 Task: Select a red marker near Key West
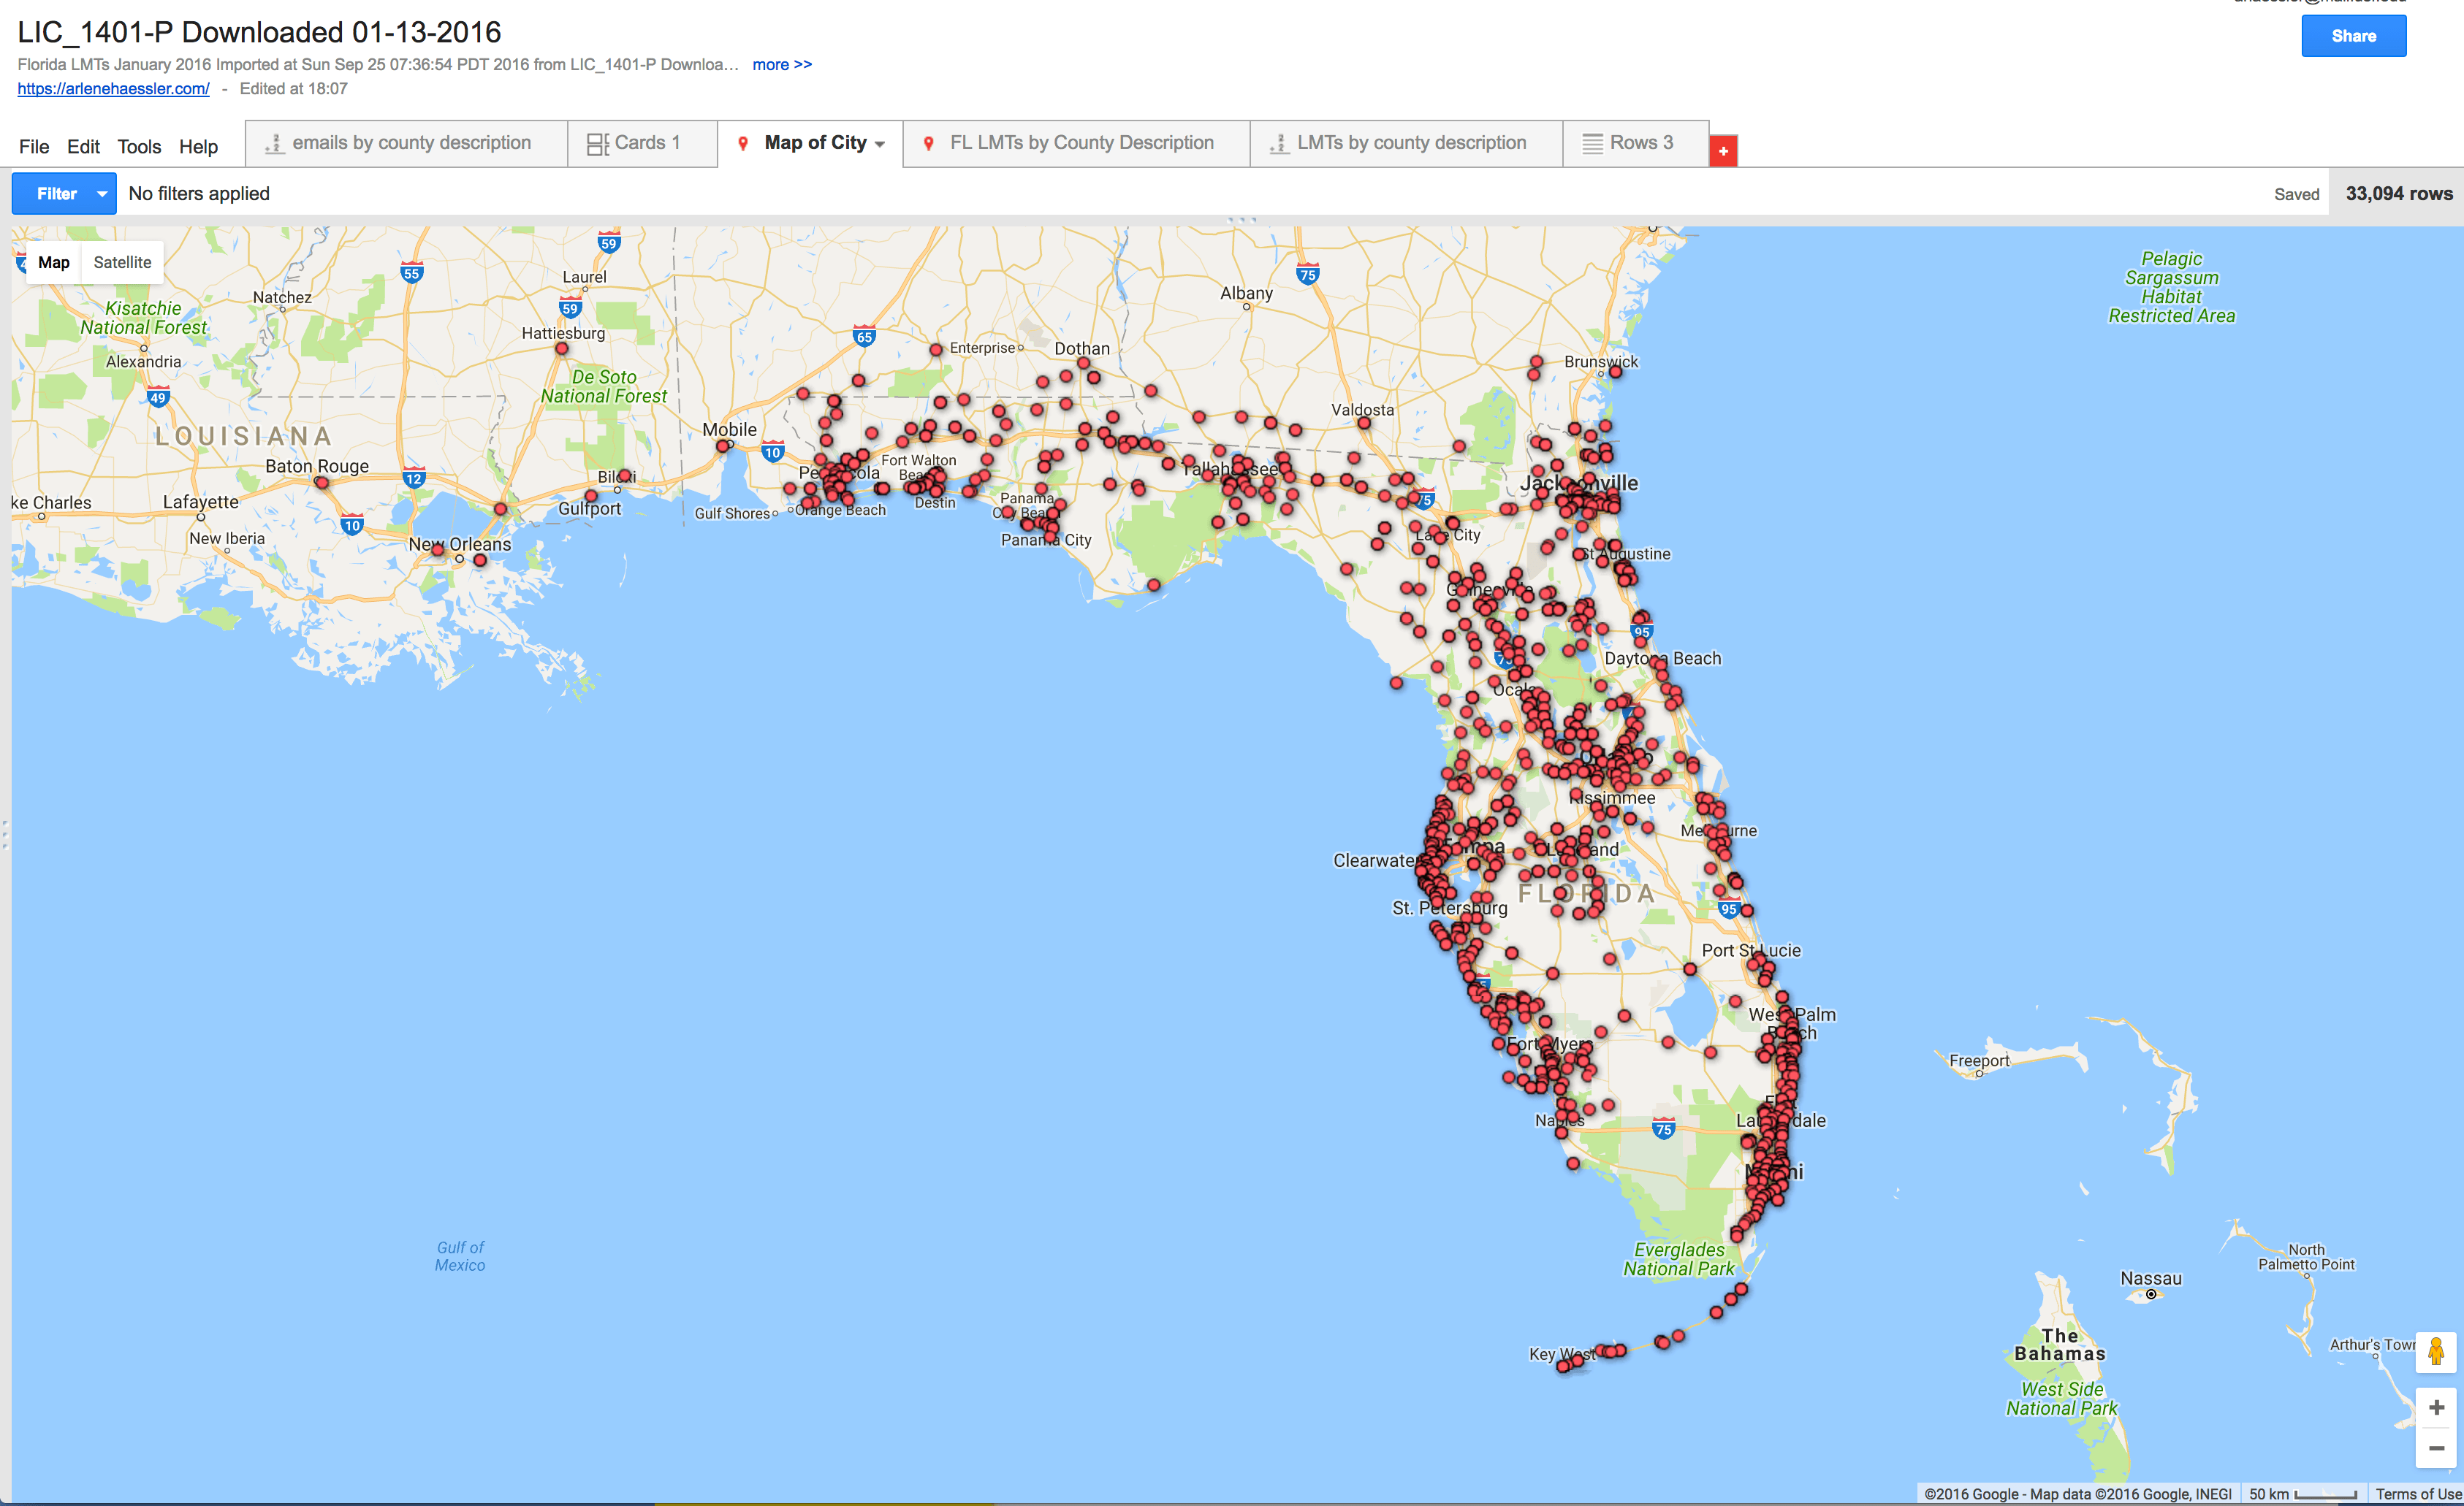pos(1610,1350)
